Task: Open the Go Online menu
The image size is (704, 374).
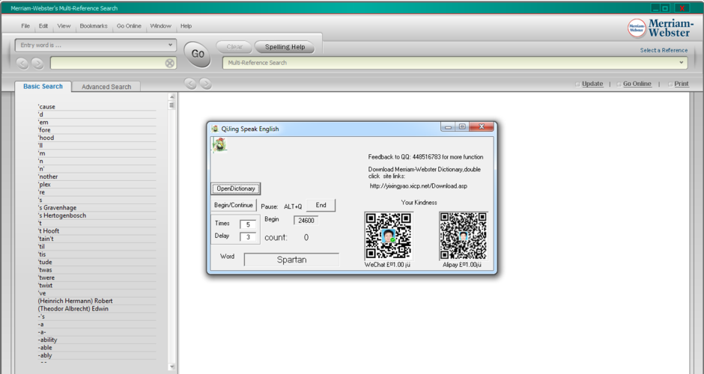Action: [129, 26]
